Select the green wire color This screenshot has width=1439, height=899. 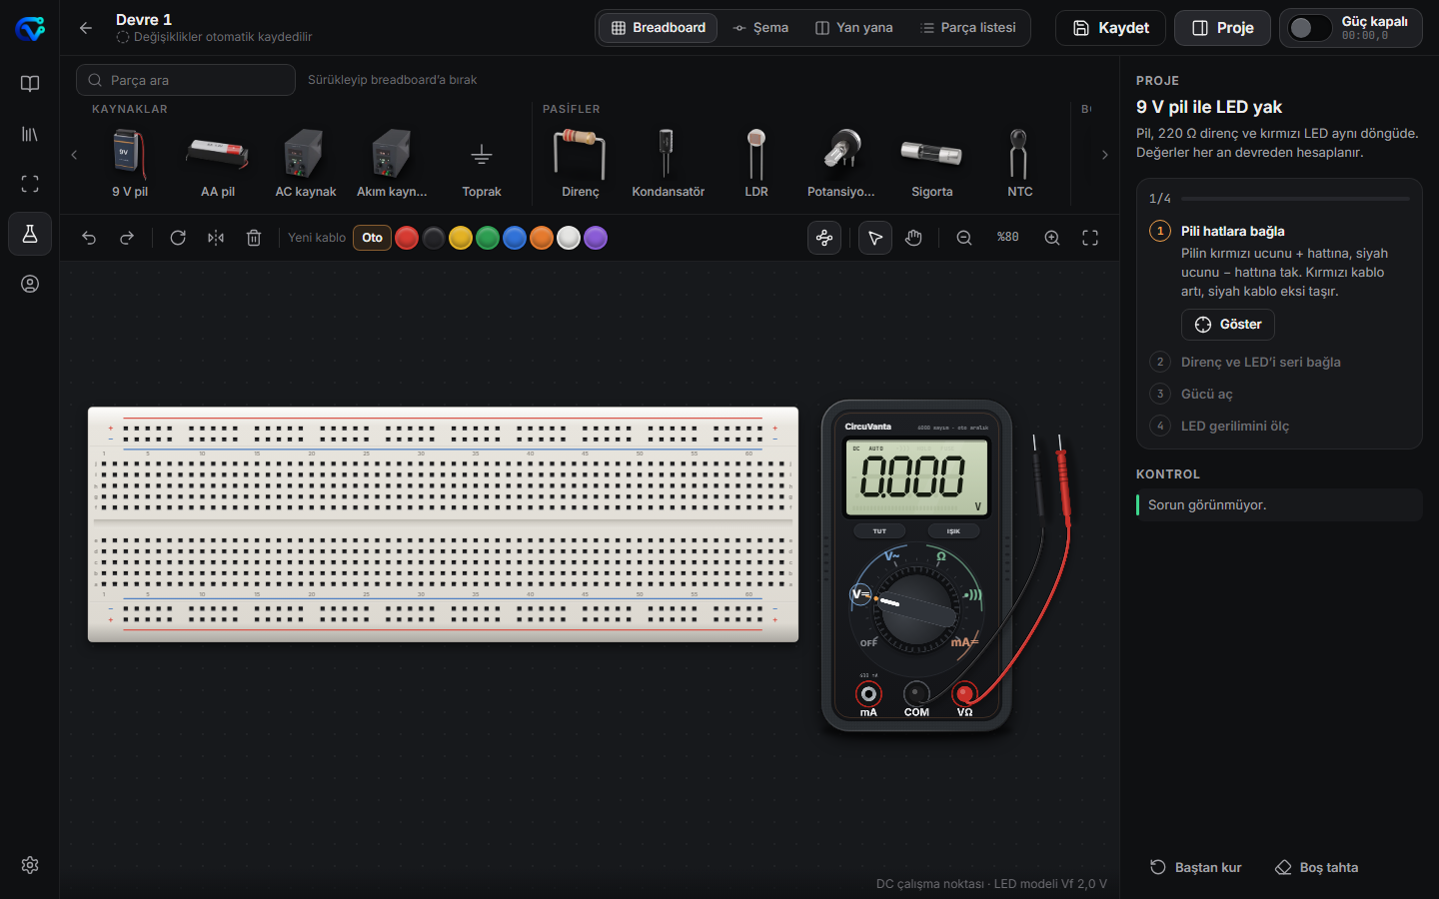(x=488, y=238)
